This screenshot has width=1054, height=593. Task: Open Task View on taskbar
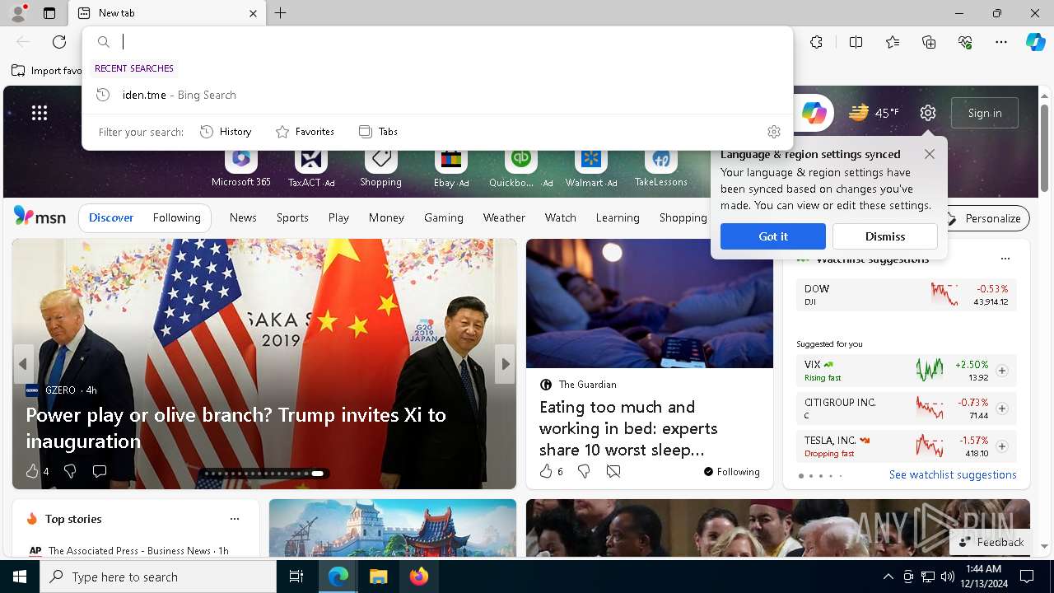(296, 577)
